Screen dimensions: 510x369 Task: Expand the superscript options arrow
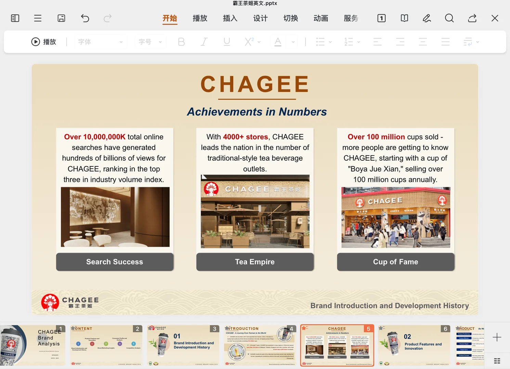pos(259,42)
